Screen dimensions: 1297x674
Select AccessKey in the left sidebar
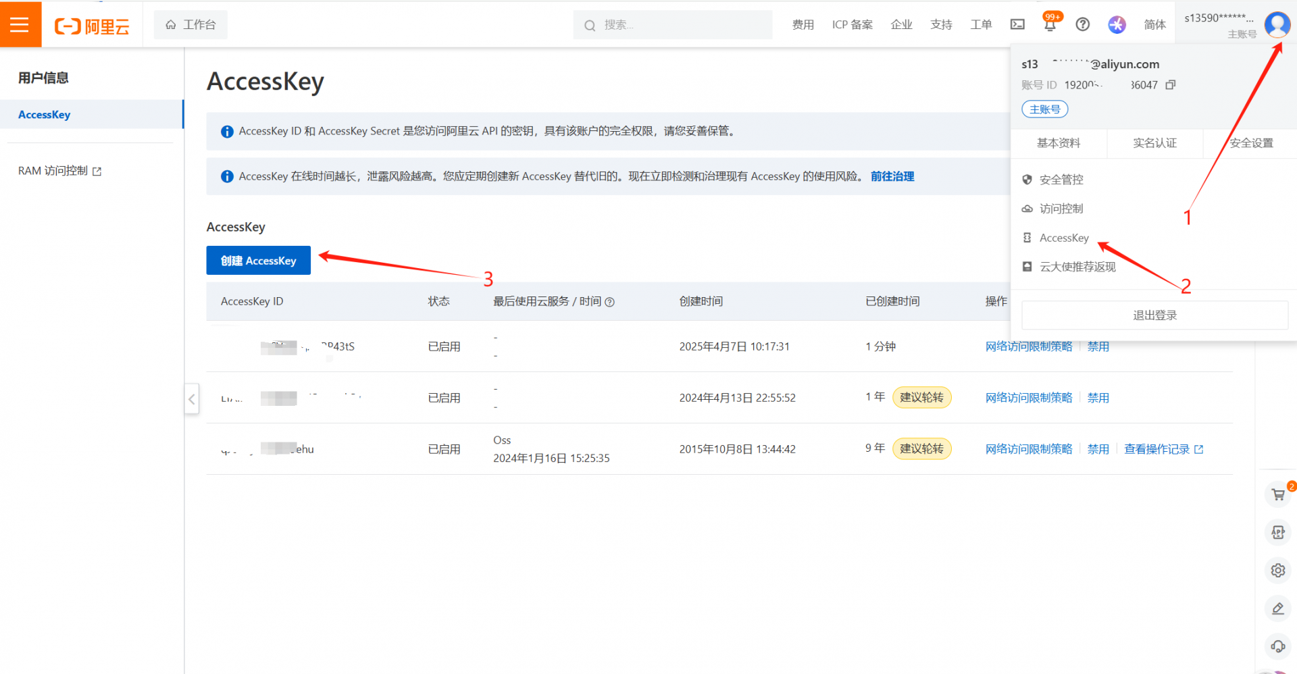pyautogui.click(x=91, y=115)
